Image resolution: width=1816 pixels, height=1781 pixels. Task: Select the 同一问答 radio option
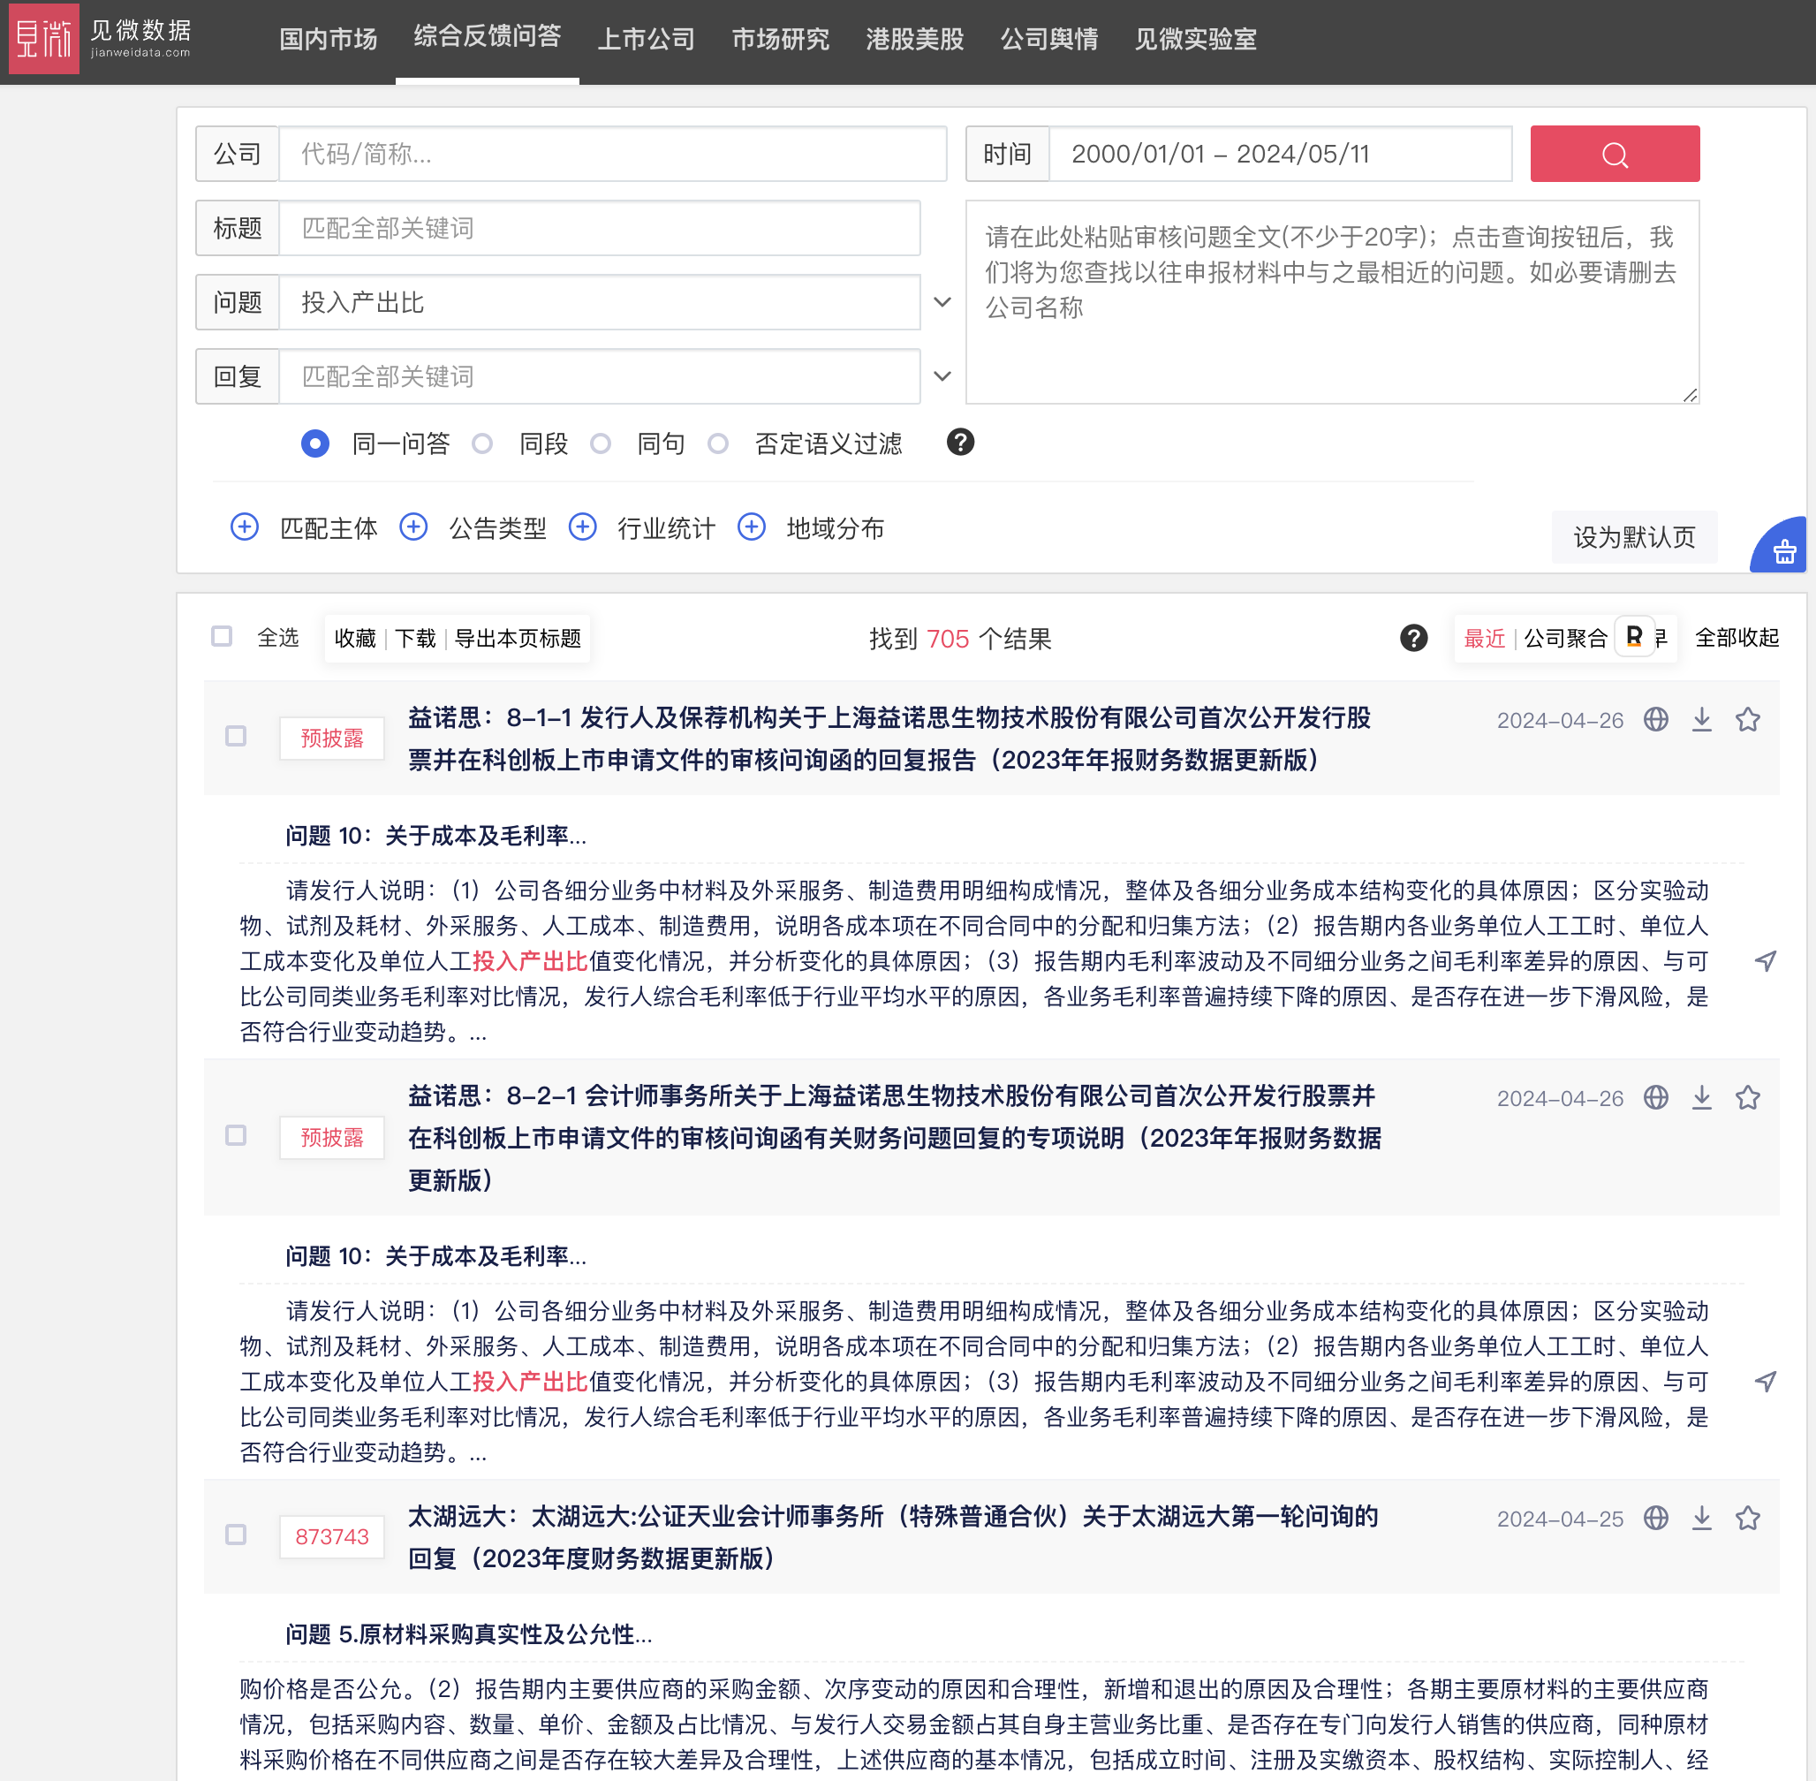coord(315,443)
